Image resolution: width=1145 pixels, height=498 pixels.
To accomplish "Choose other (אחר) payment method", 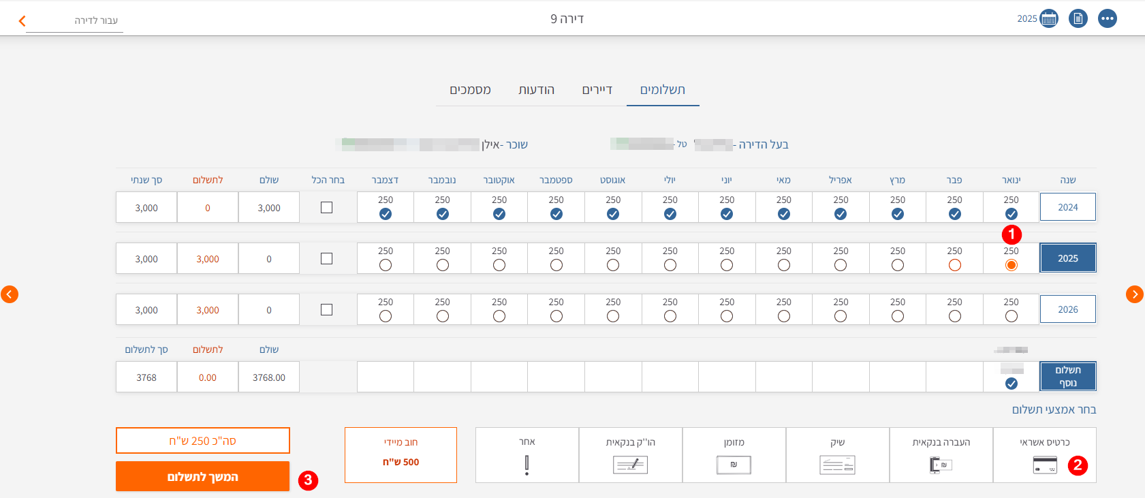I will (x=527, y=455).
